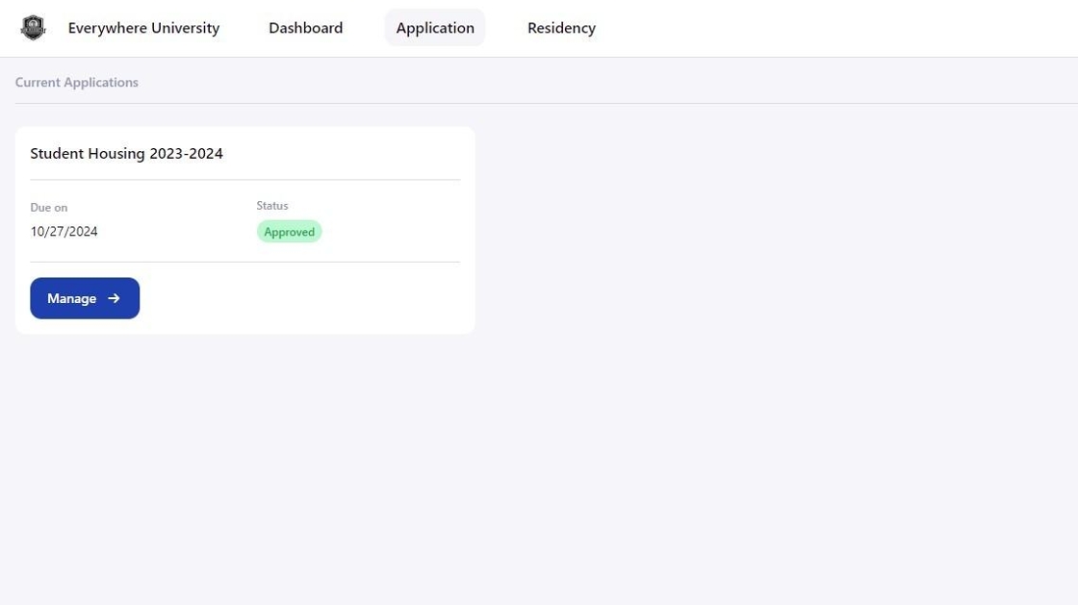Switch to the Residency tab
This screenshot has height=605, width=1078.
coord(561,28)
